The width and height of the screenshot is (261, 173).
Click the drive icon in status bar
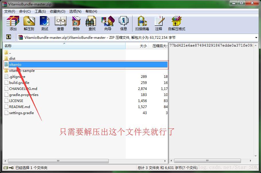click(6, 168)
